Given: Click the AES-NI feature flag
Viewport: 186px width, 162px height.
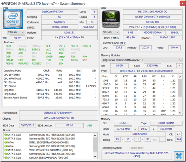Looking at the screenshot, I should coord(10,64).
